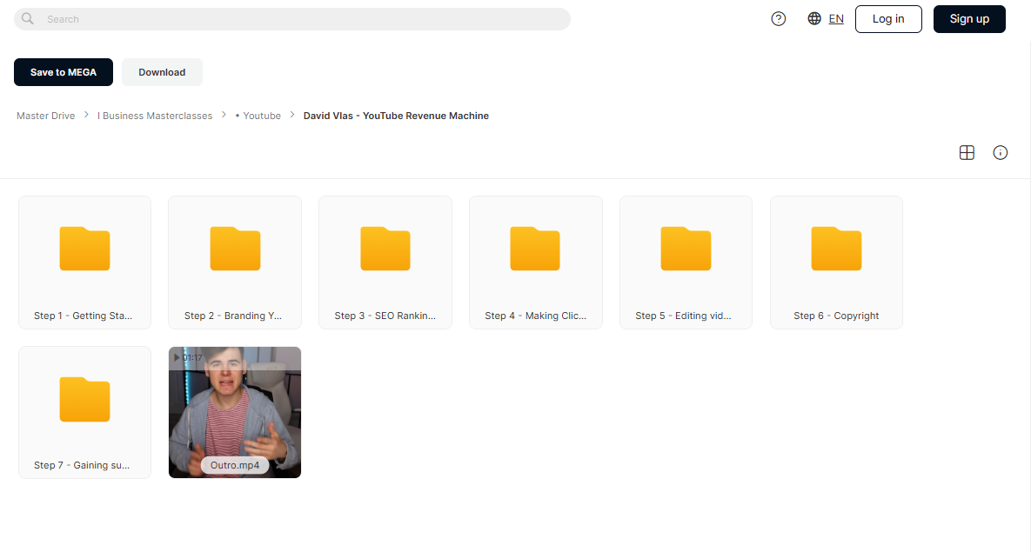Click Save to MEGA button

[x=64, y=72]
